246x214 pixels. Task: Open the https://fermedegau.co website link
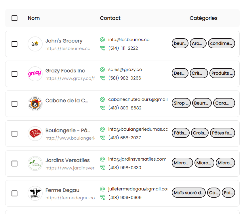70,198
